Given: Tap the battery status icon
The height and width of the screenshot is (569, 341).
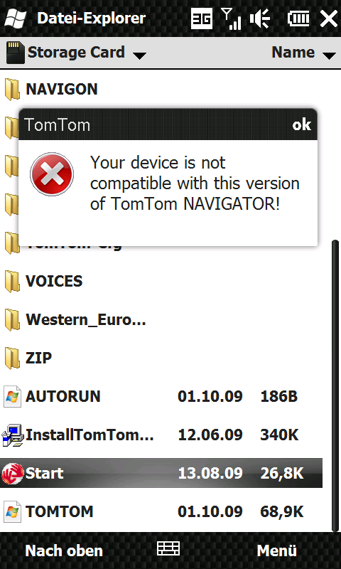Looking at the screenshot, I should 299,18.
